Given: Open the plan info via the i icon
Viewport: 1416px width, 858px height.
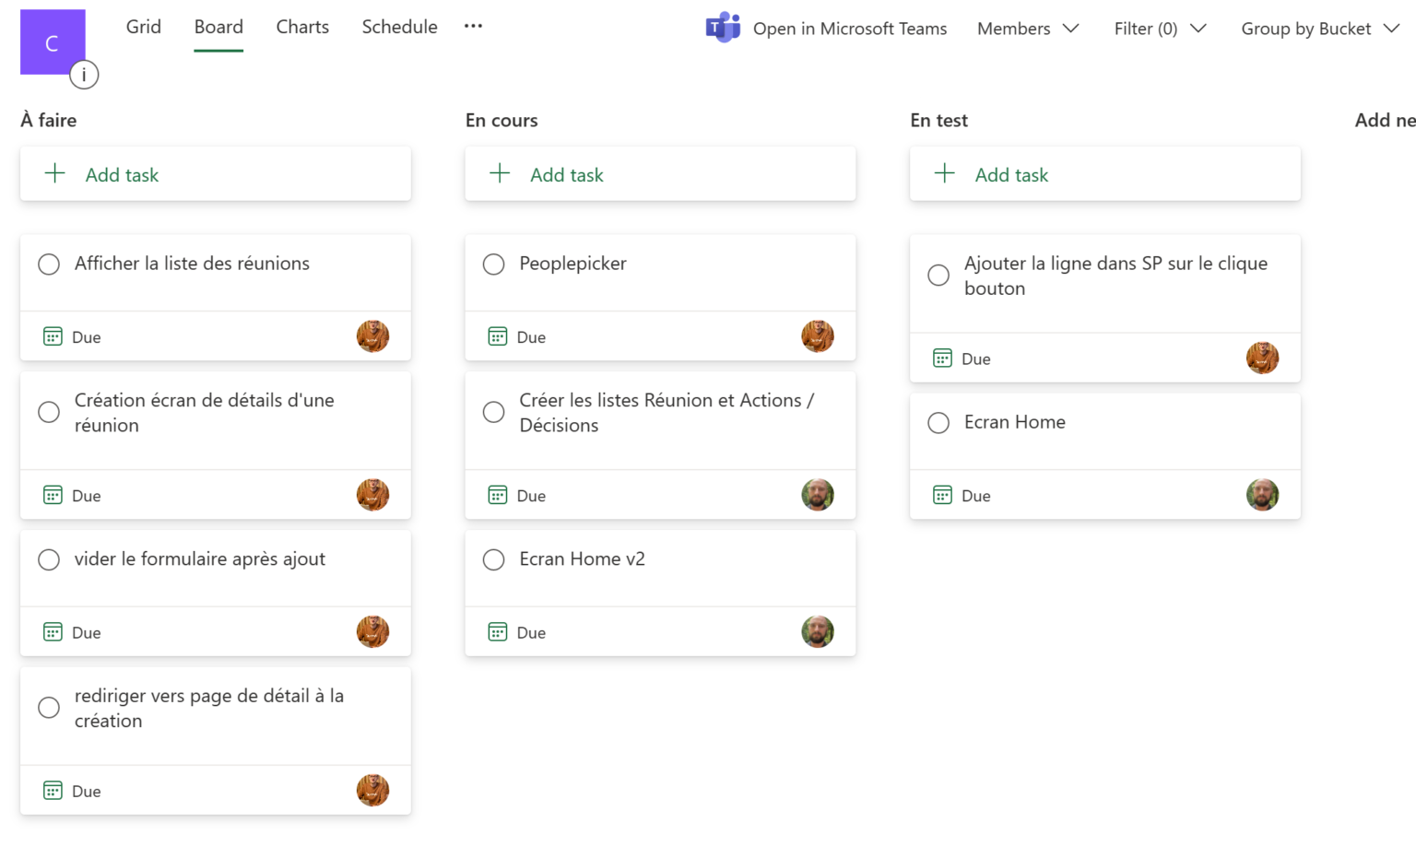Looking at the screenshot, I should 84,75.
